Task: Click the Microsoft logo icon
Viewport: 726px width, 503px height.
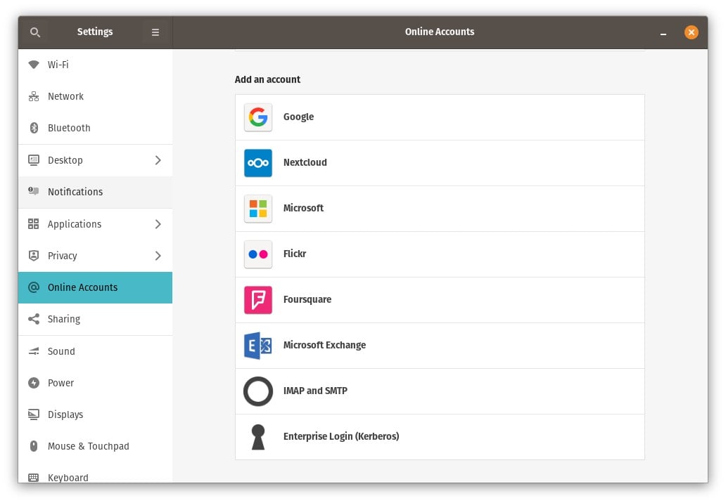Action: (x=258, y=209)
